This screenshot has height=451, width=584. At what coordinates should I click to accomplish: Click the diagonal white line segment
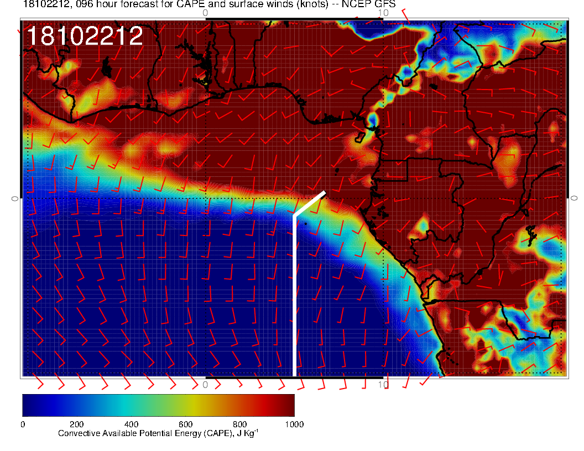pyautogui.click(x=310, y=203)
